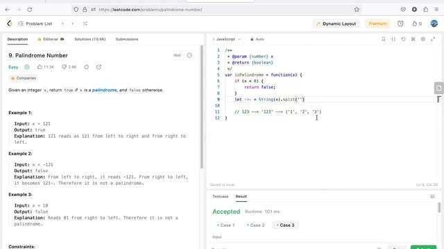Reload the page using the browser refresh icon
The width and height of the screenshot is (444, 249).
[x=29, y=10]
